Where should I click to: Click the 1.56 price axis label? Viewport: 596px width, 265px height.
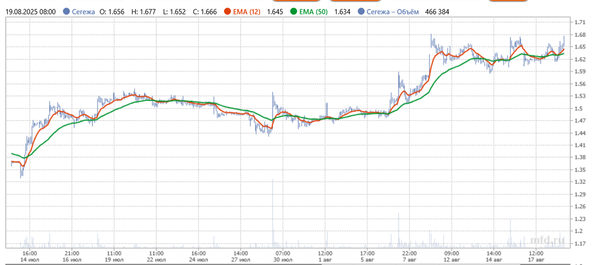(x=579, y=84)
